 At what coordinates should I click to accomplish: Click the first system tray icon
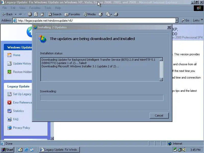(x=175, y=150)
